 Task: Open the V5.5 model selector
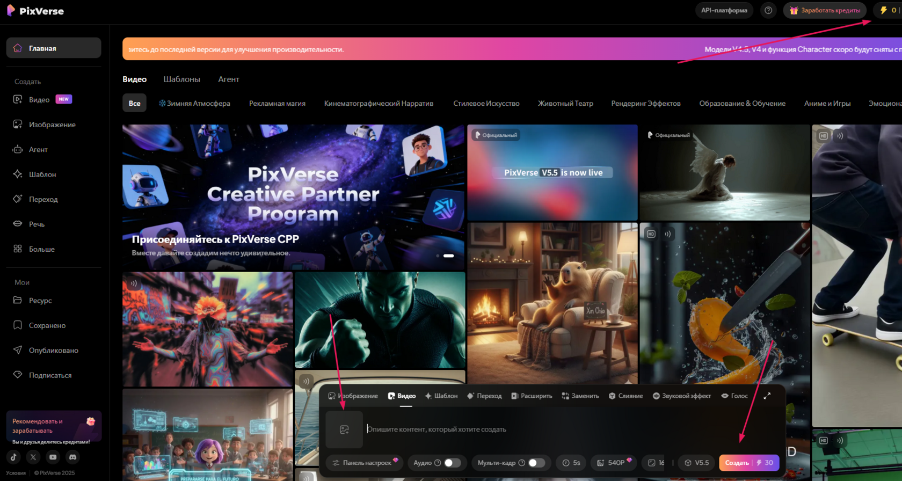(x=696, y=463)
